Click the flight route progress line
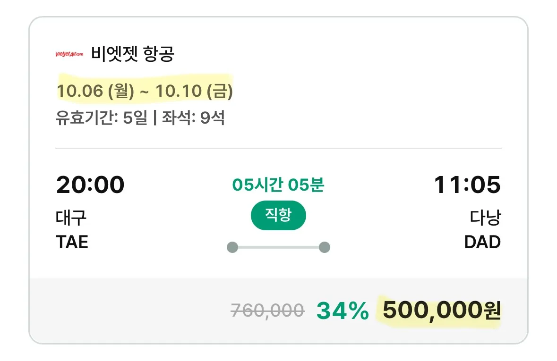This screenshot has height=361, width=557. click(x=278, y=247)
